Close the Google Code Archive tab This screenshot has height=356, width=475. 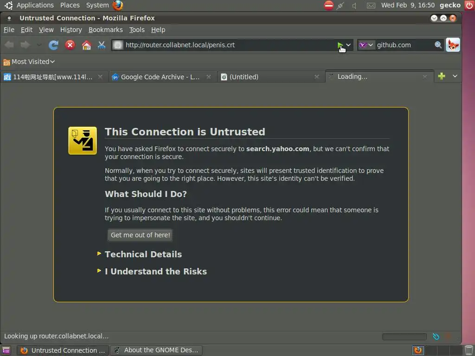209,77
